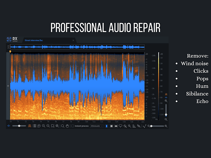Enable the Instant process checkbox
211x158 pixels.
pyautogui.click(x=73, y=126)
